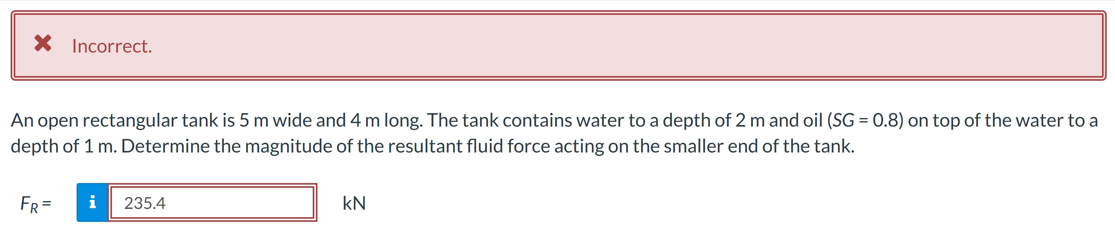The image size is (1115, 234).
Task: Click the Incorrect feedback banner
Action: 557,45
